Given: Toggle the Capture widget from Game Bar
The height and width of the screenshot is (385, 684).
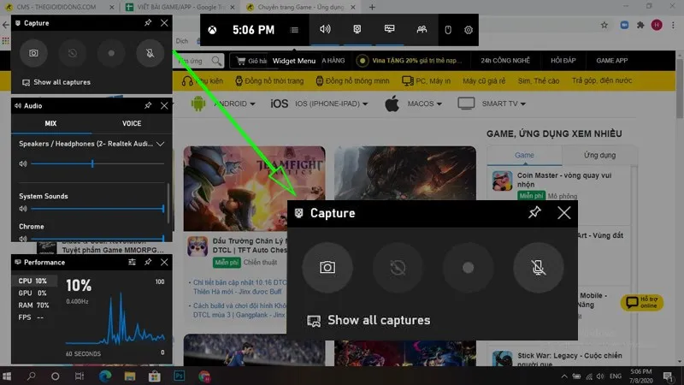Looking at the screenshot, I should [357, 30].
